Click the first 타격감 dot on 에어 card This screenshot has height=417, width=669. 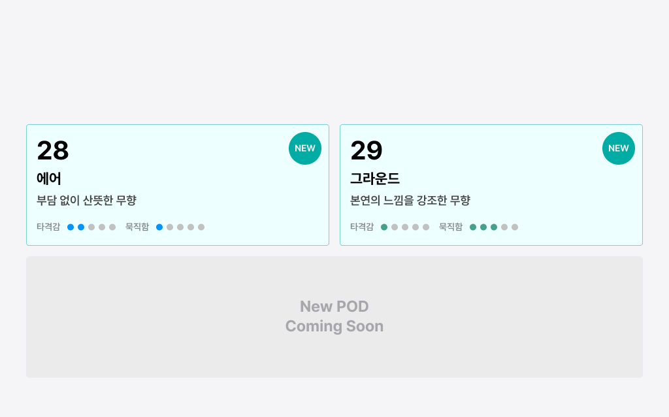click(x=71, y=227)
